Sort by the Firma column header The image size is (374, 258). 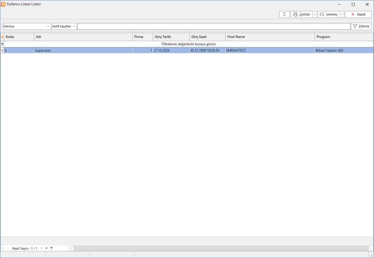click(x=143, y=37)
